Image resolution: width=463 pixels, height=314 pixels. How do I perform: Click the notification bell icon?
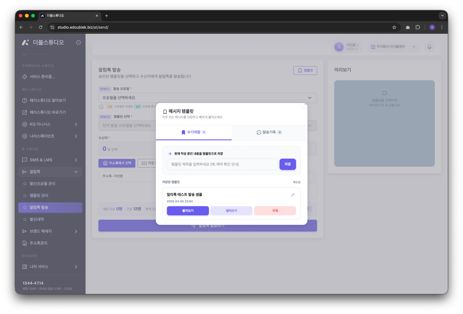pyautogui.click(x=429, y=47)
